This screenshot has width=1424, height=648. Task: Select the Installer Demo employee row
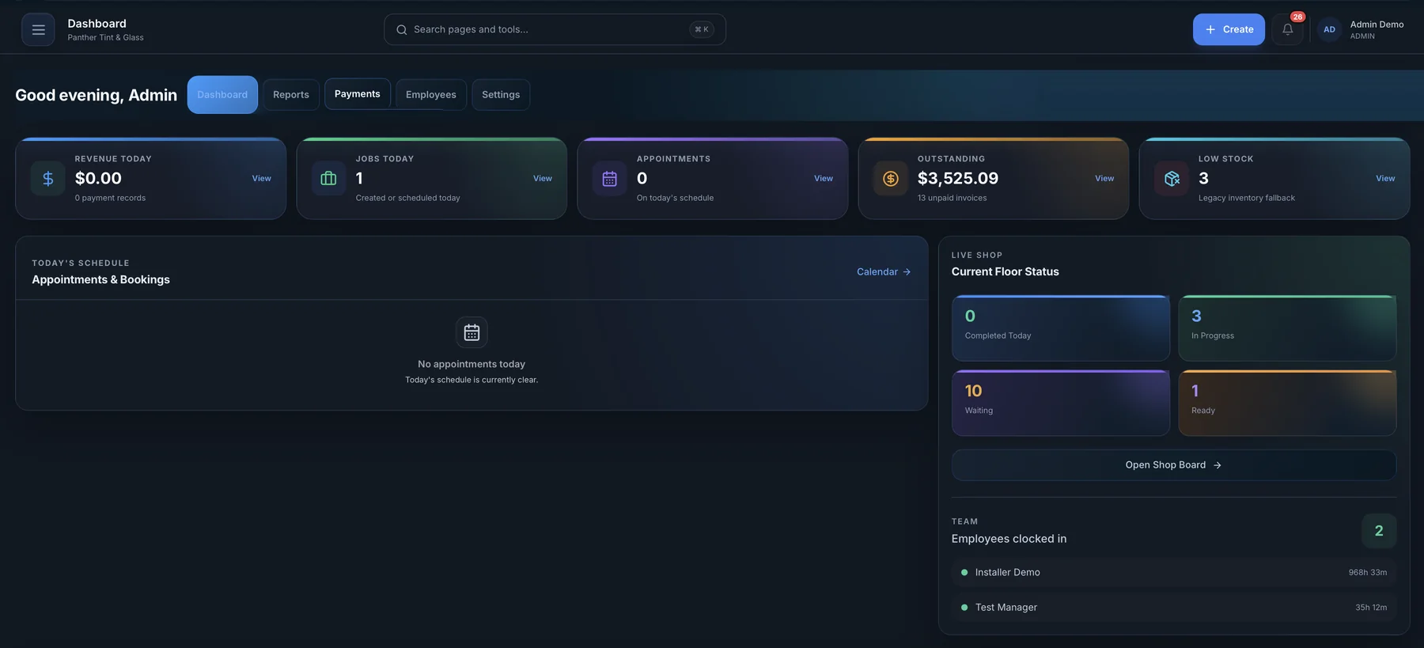point(1174,572)
